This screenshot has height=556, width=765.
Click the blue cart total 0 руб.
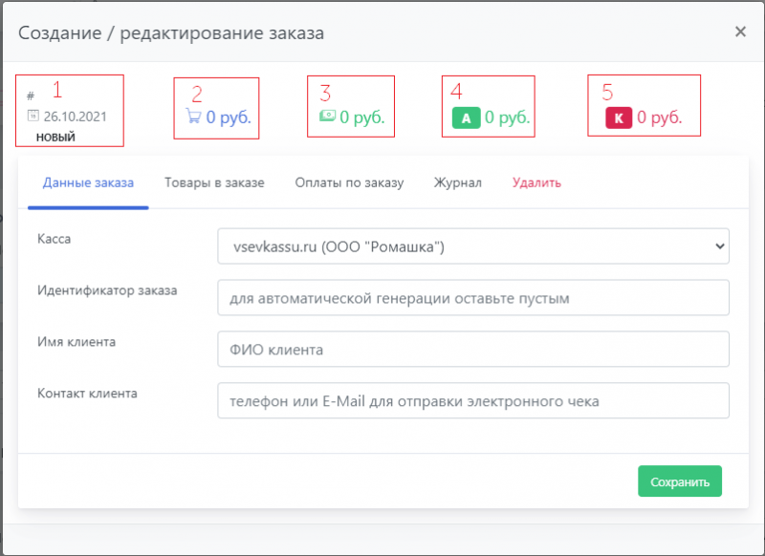click(x=234, y=118)
